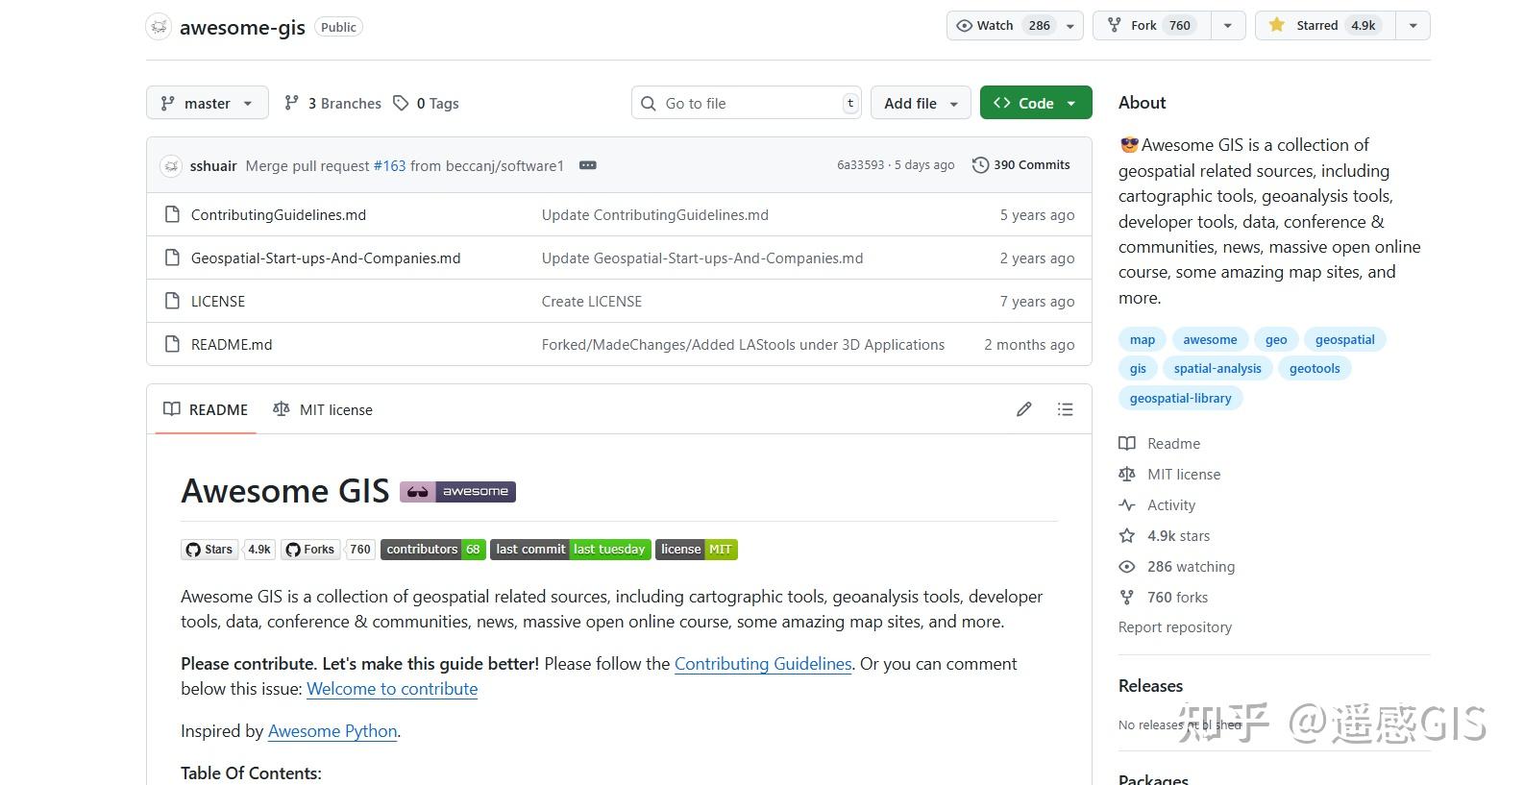Click the Activity pulse icon

[1127, 505]
